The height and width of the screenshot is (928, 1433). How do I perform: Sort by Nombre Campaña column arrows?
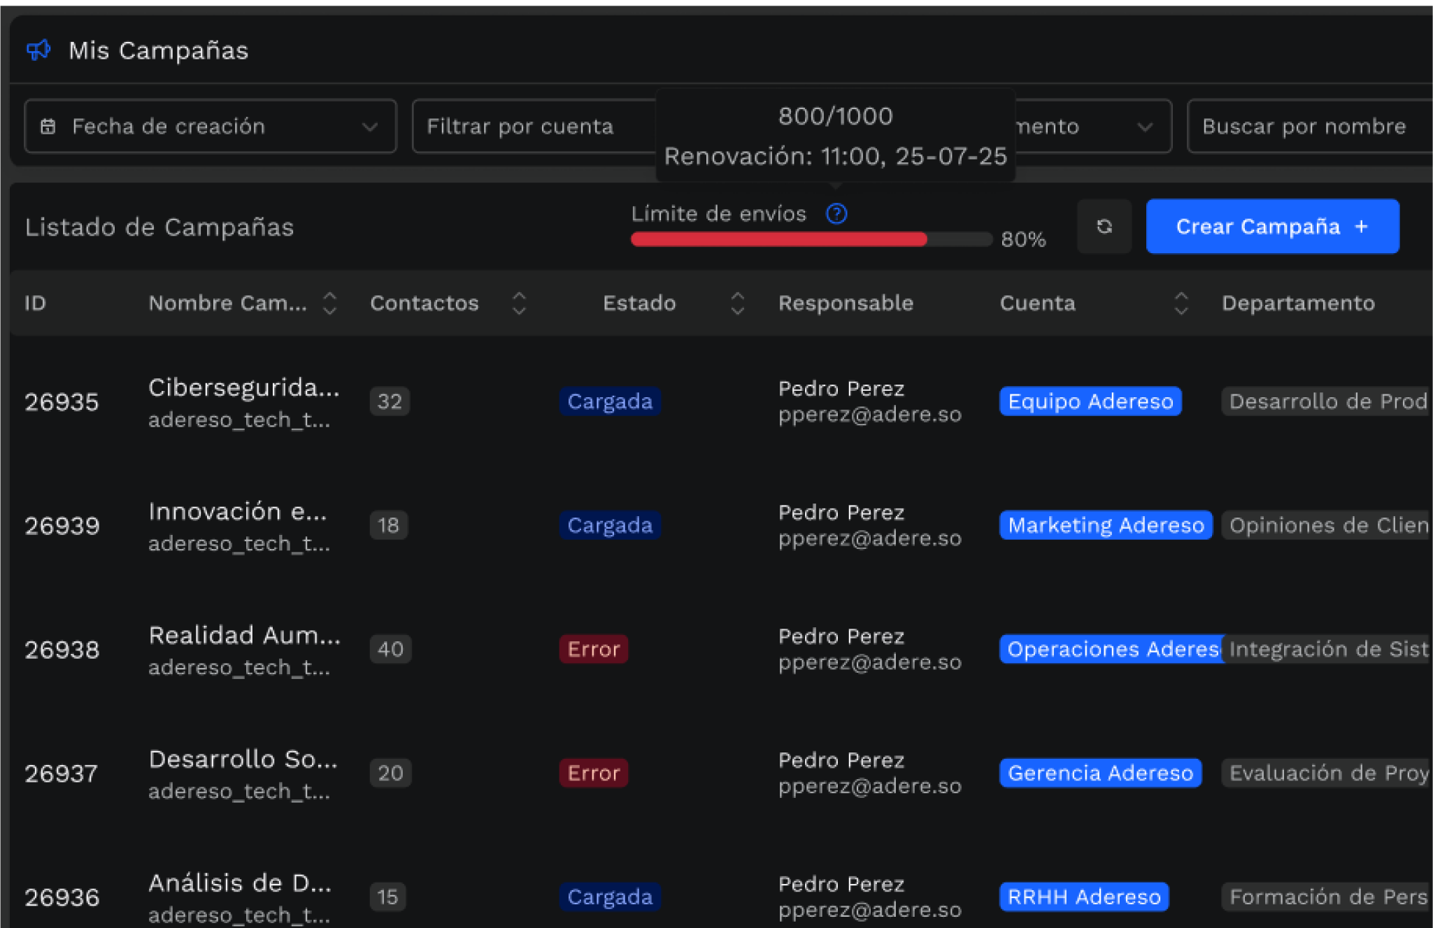330,304
